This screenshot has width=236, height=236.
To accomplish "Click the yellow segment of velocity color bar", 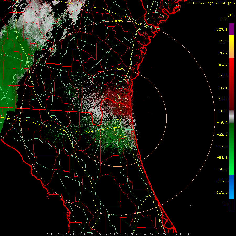I will [232, 47].
